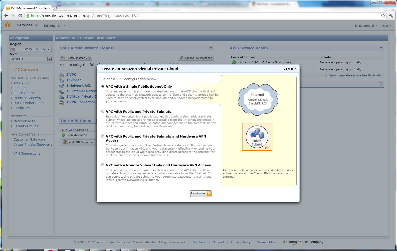Select Public, Private Subnets and Hardware VPN option
The height and width of the screenshot is (251, 397).
(x=103, y=136)
